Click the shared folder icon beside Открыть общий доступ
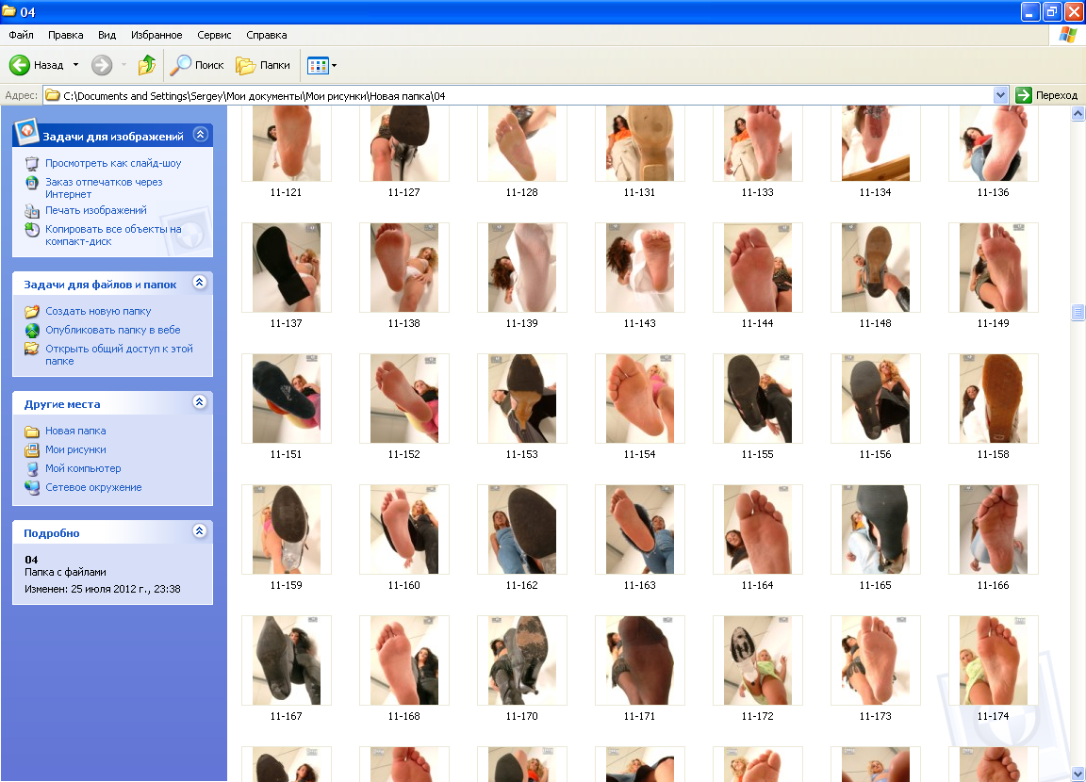The height and width of the screenshot is (782, 1086). pyautogui.click(x=32, y=349)
